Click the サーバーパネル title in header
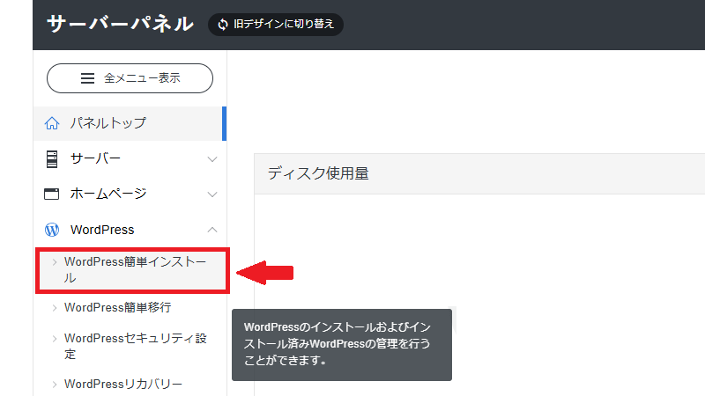Screen dimensions: 705x396 click(120, 24)
